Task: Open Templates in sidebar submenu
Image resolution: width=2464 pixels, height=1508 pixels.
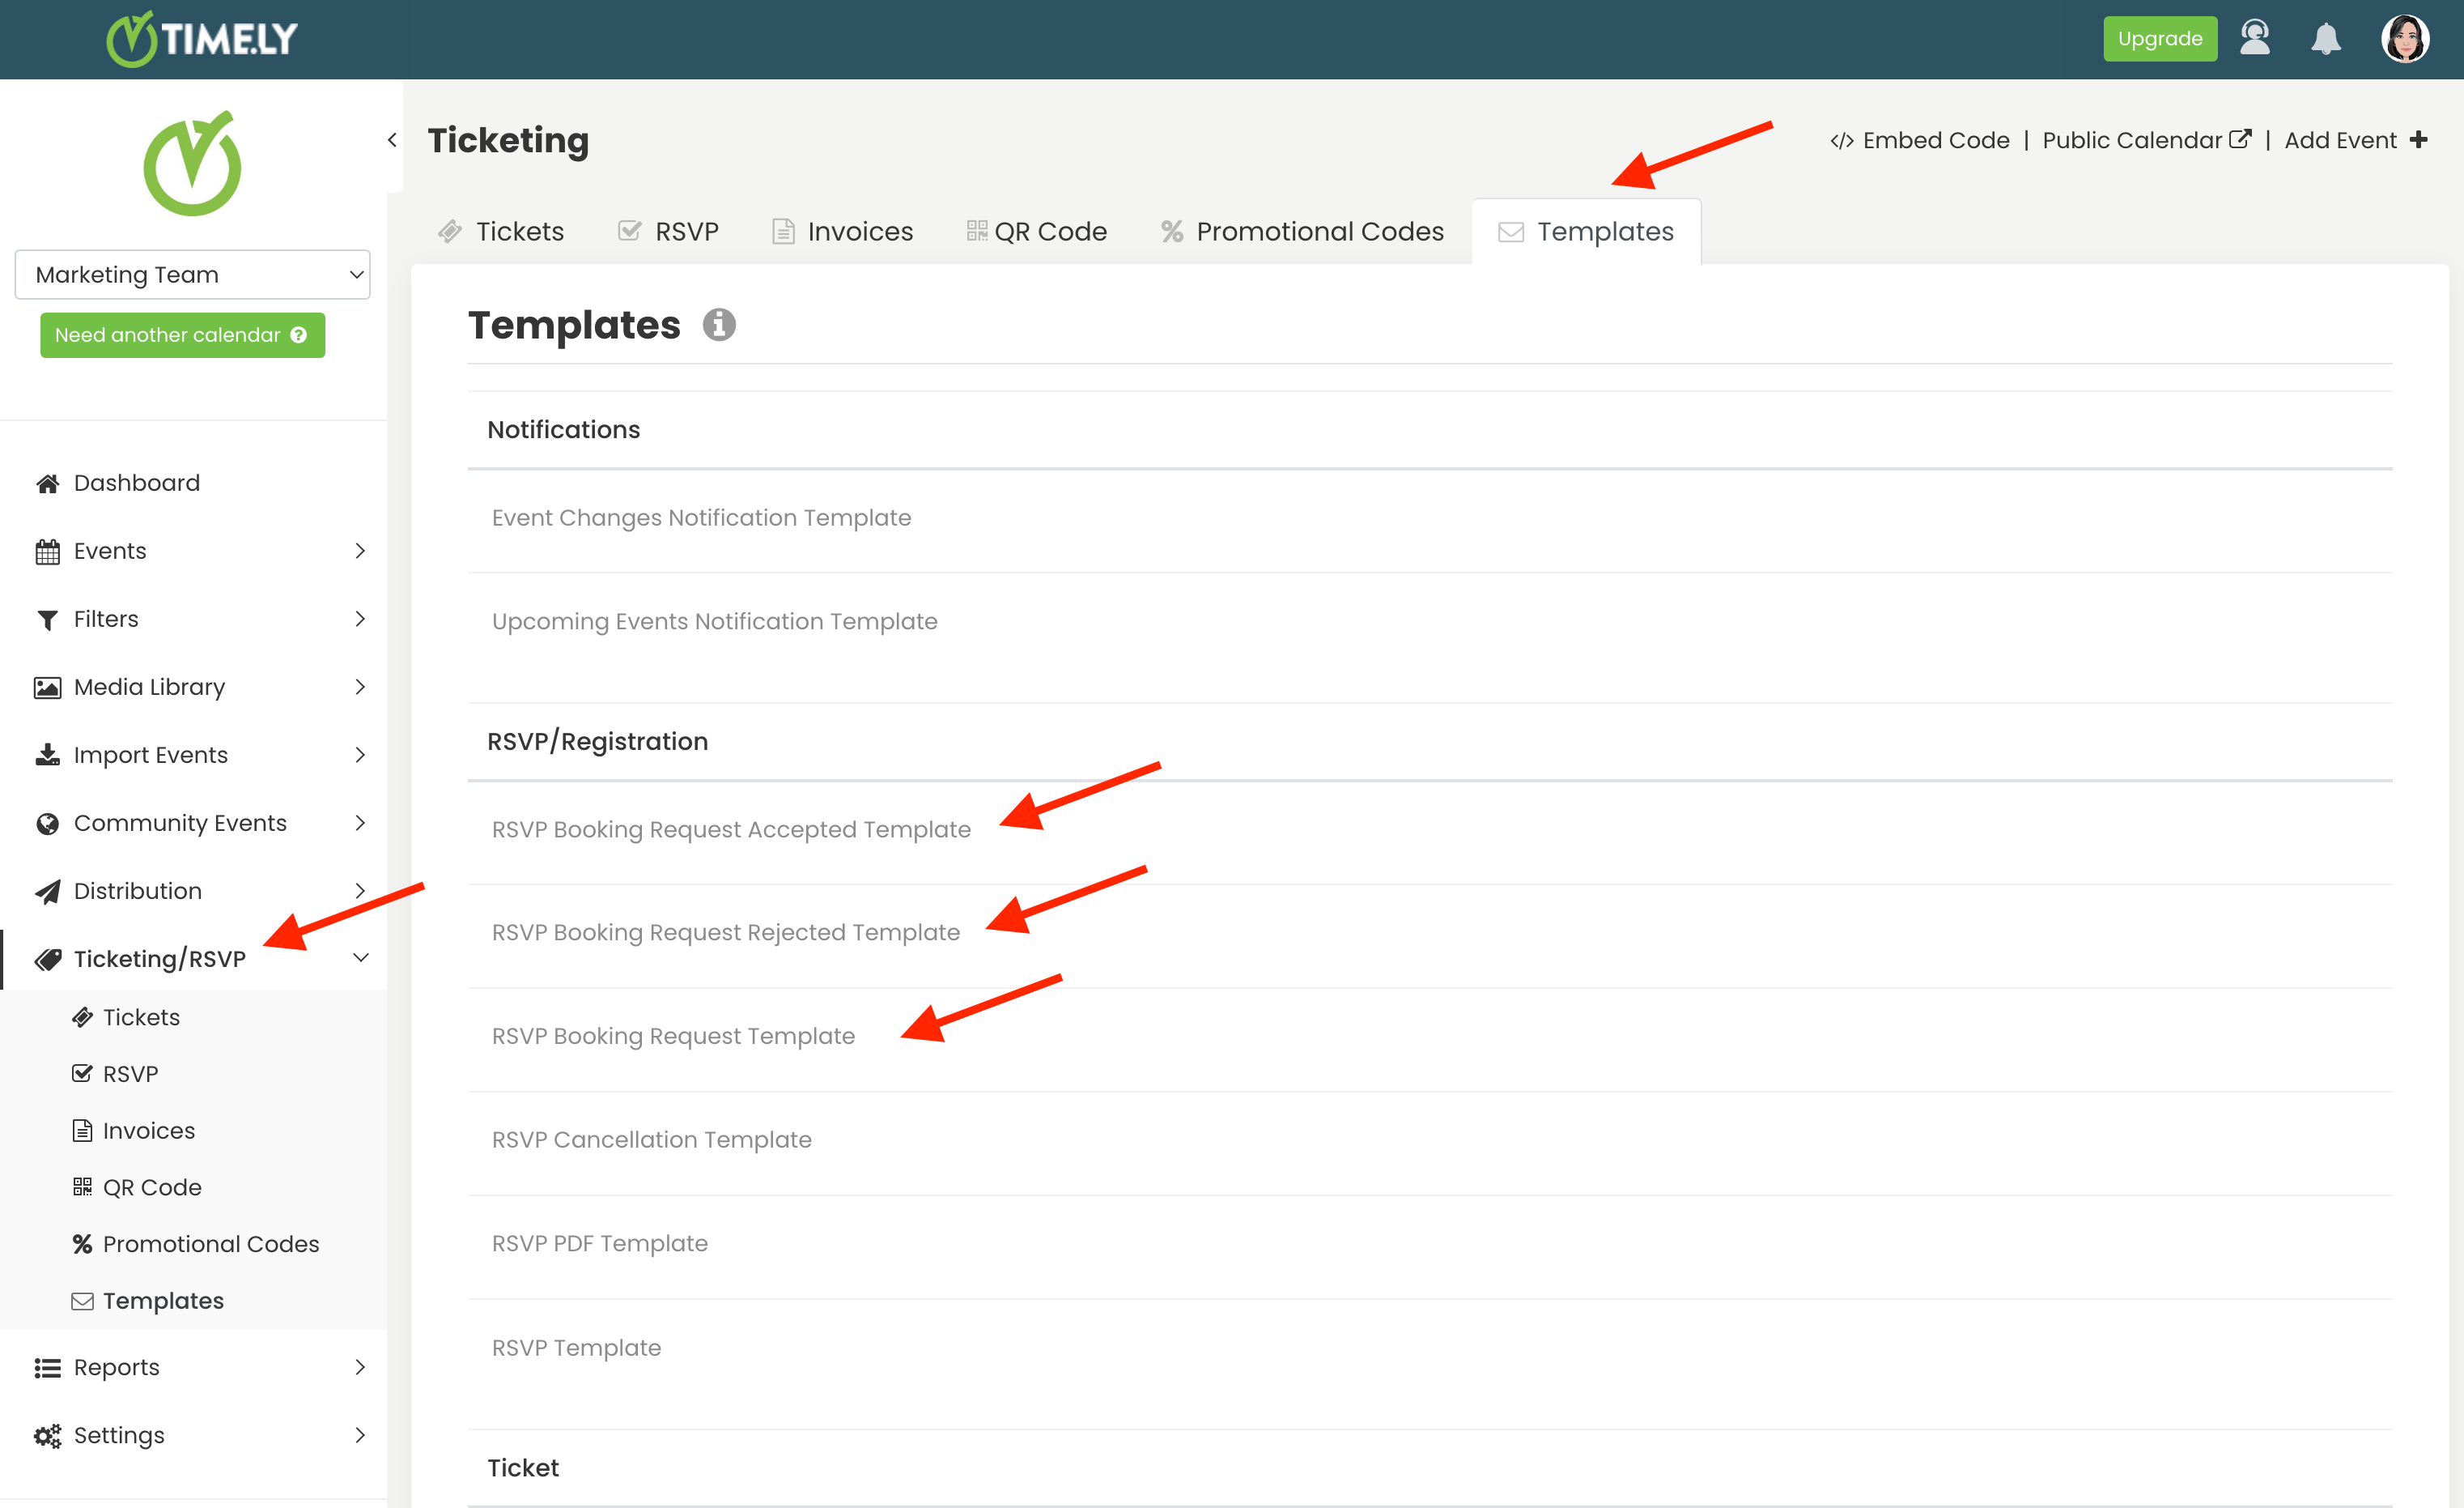Action: pyautogui.click(x=148, y=1301)
